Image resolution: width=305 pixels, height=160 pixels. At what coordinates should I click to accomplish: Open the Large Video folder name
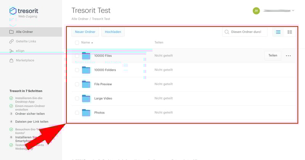(x=103, y=98)
